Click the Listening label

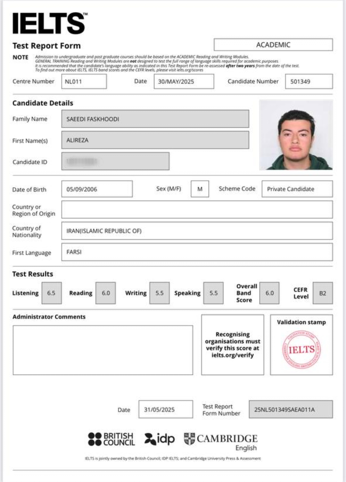pyautogui.click(x=25, y=293)
